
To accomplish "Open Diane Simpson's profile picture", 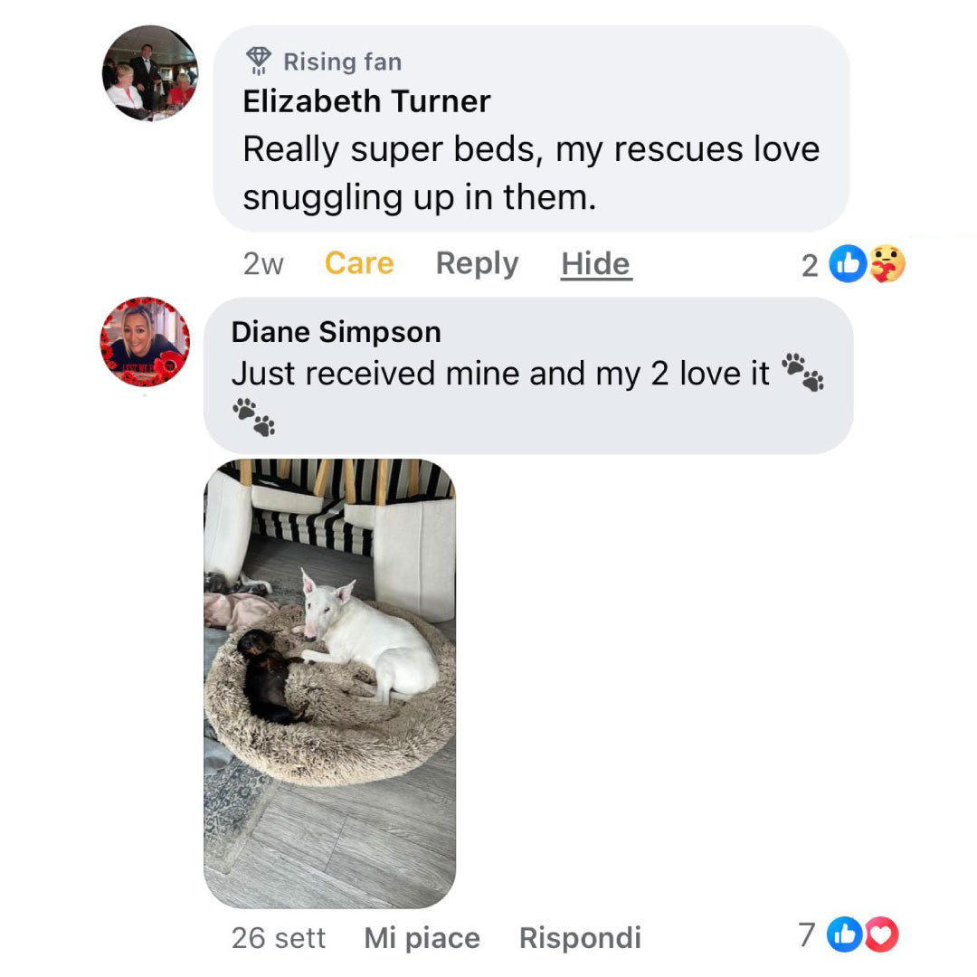I will (145, 341).
